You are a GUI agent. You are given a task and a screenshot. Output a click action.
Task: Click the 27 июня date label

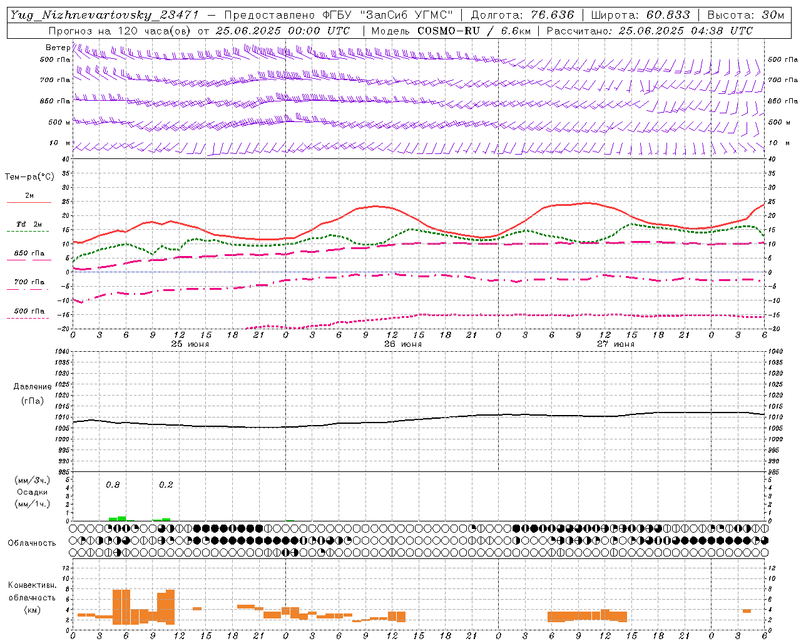[x=616, y=344]
